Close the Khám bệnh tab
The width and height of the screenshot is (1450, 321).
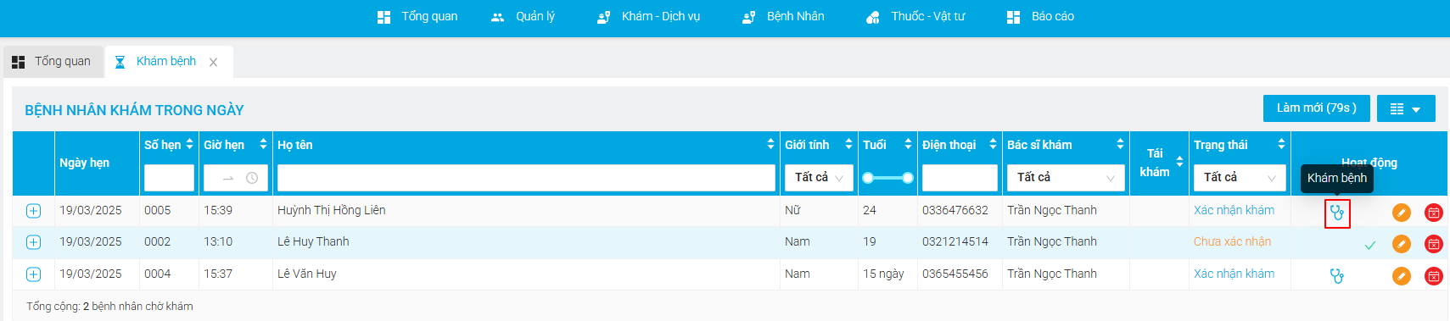pos(214,62)
